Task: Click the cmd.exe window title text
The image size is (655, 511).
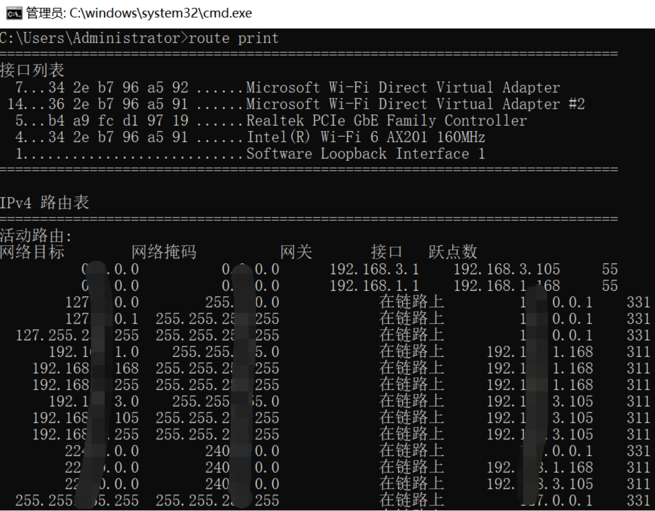Action: pyautogui.click(x=139, y=13)
